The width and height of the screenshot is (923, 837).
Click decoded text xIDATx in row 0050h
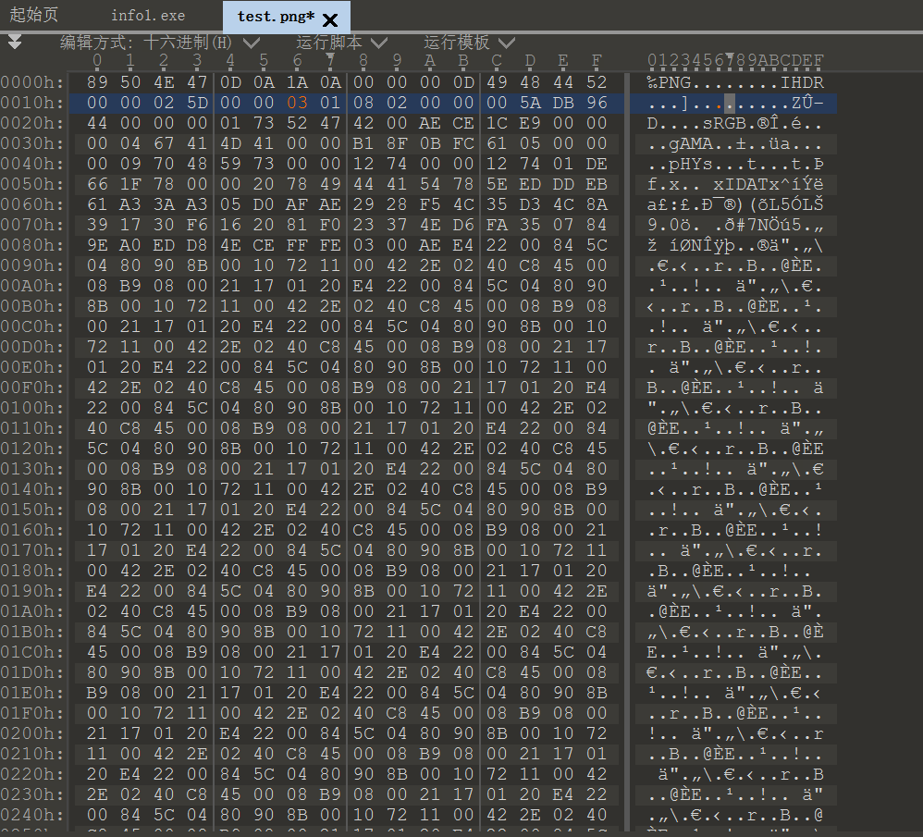click(746, 184)
